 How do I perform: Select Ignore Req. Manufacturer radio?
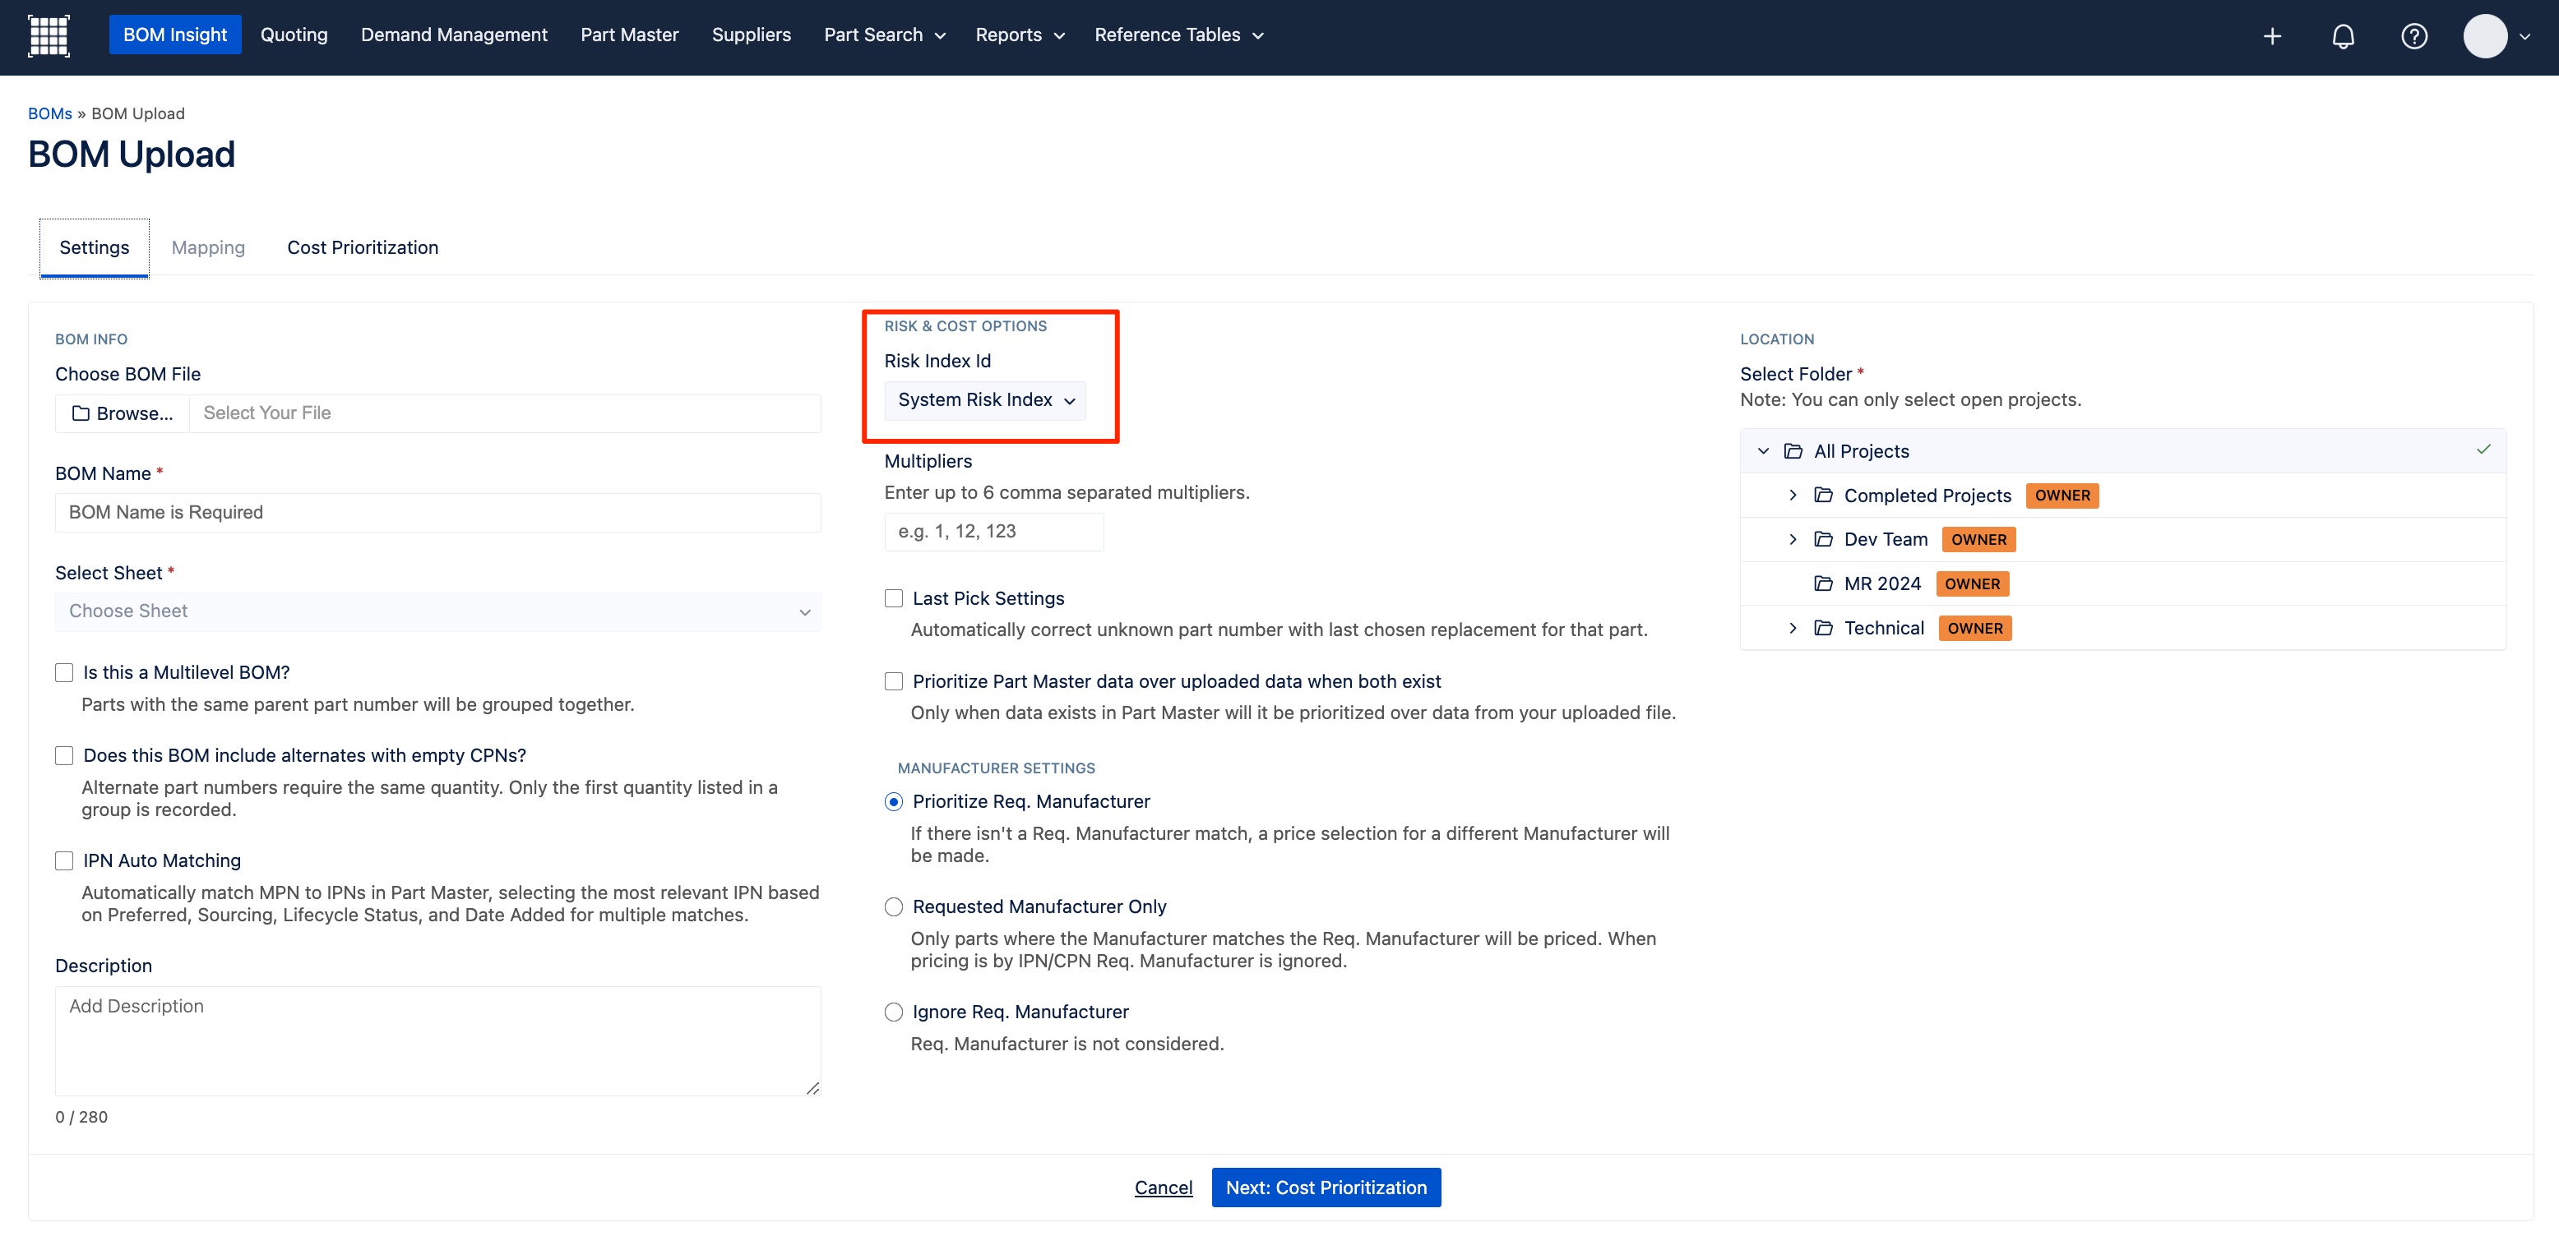pos(894,1012)
